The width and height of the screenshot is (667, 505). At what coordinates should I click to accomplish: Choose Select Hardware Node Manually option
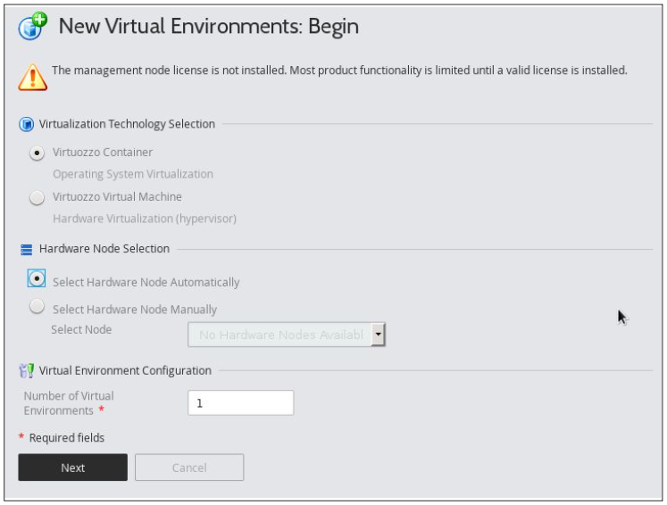(37, 306)
